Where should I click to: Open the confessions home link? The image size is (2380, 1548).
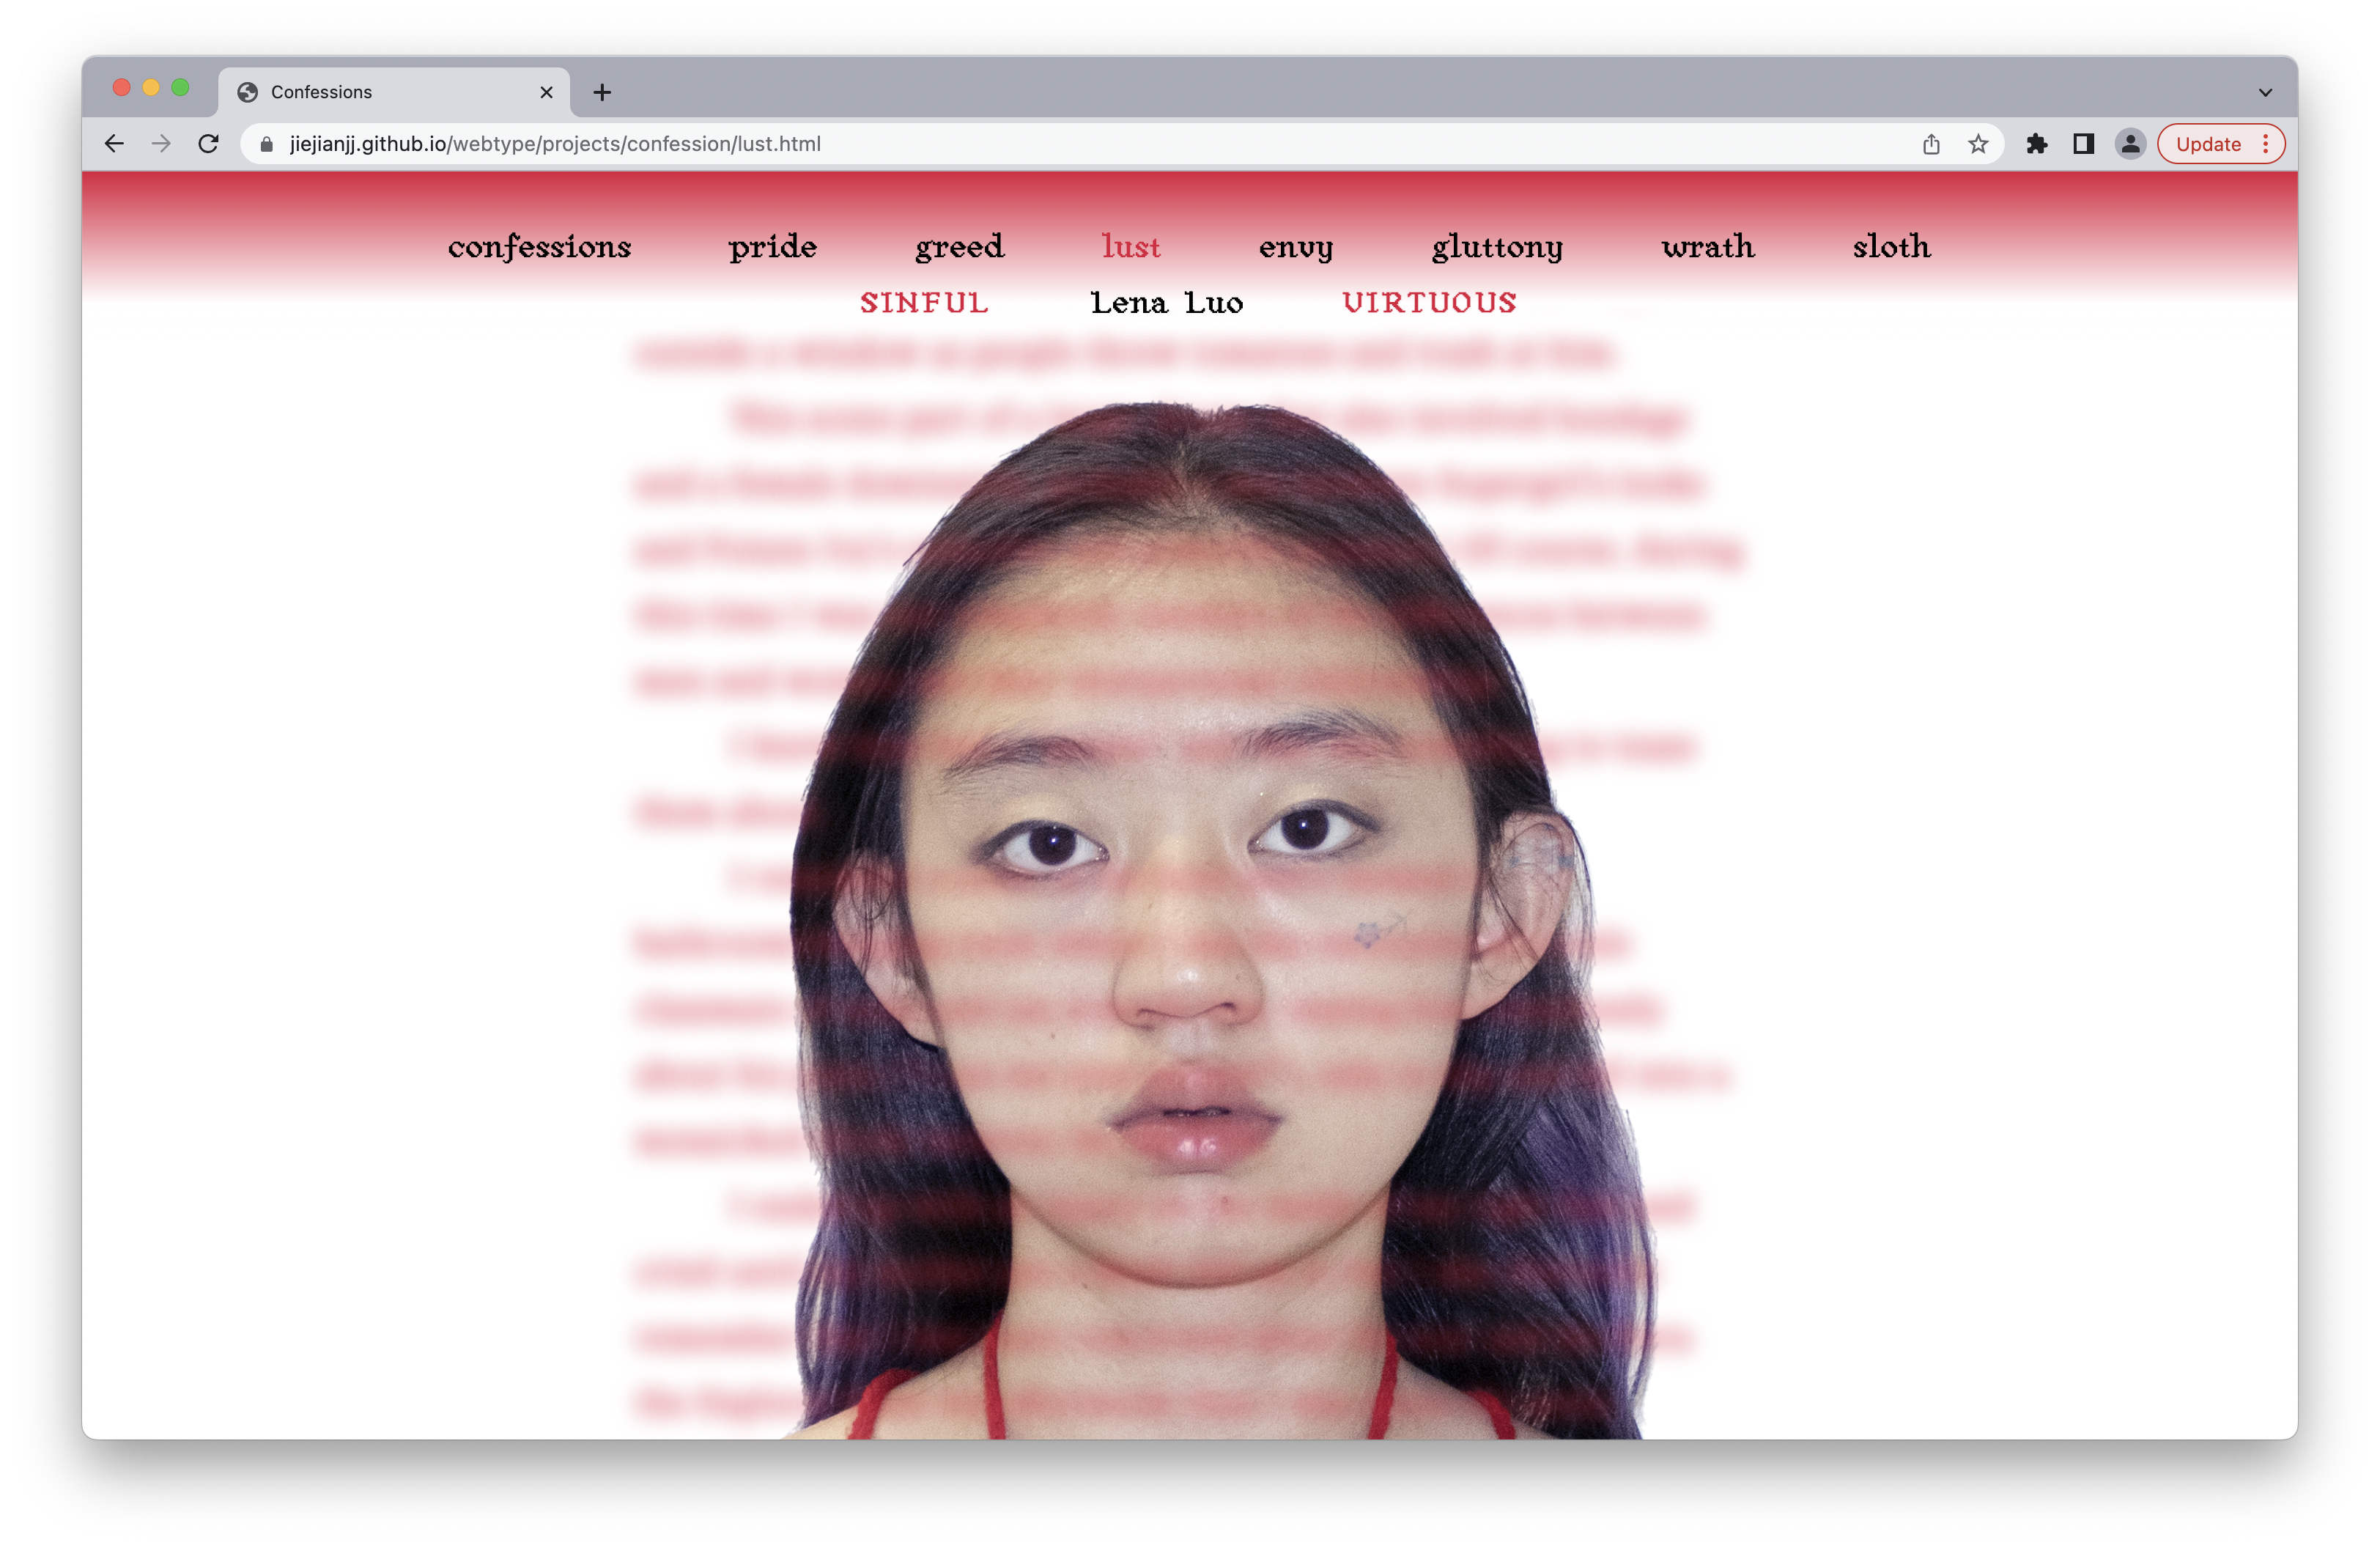tap(539, 246)
